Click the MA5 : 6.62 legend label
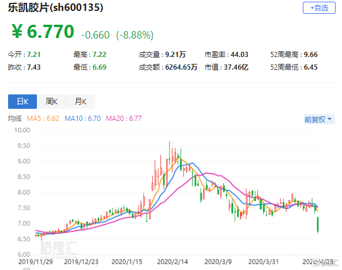Screen dimensions: 342x270 43,119
